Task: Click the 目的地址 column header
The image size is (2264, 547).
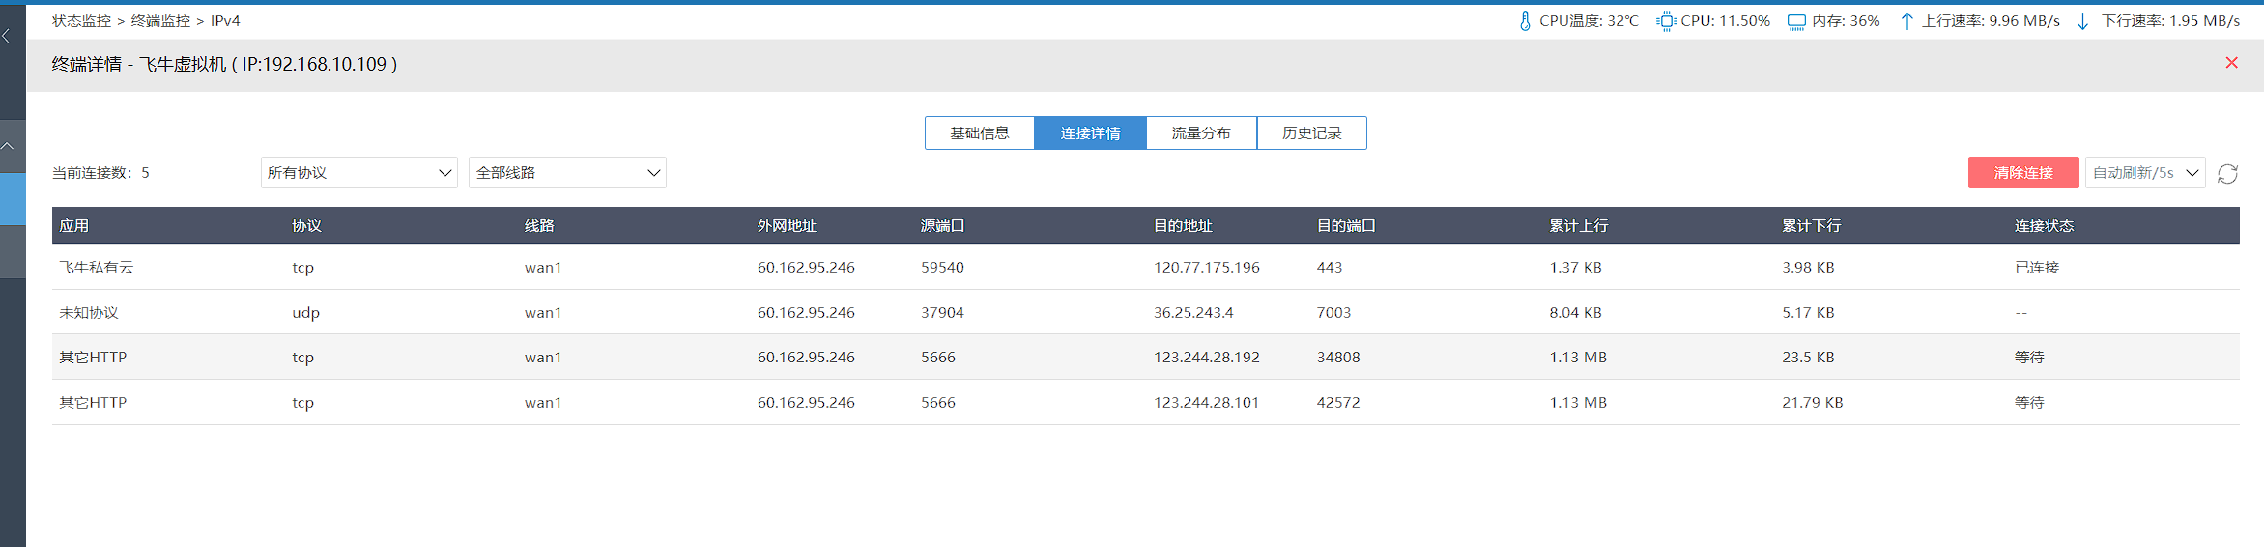Action: (1183, 226)
